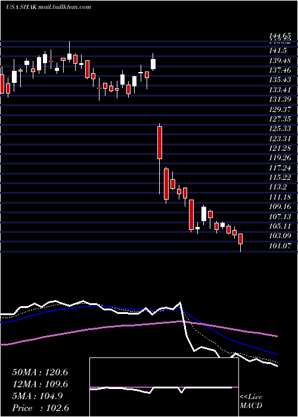Screen dimensions: 298x417
Task: Click the 113.2 price axis label
Action: [278, 187]
